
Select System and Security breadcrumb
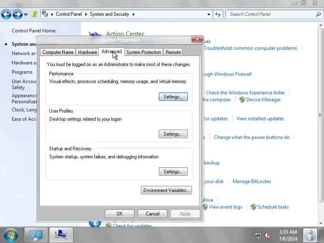109,14
